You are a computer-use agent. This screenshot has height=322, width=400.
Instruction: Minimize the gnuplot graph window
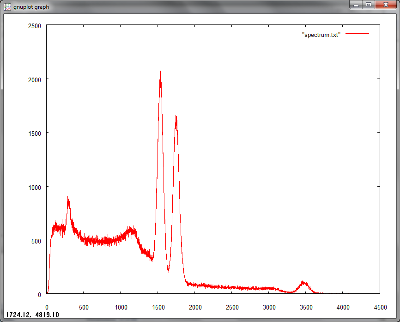point(357,5)
